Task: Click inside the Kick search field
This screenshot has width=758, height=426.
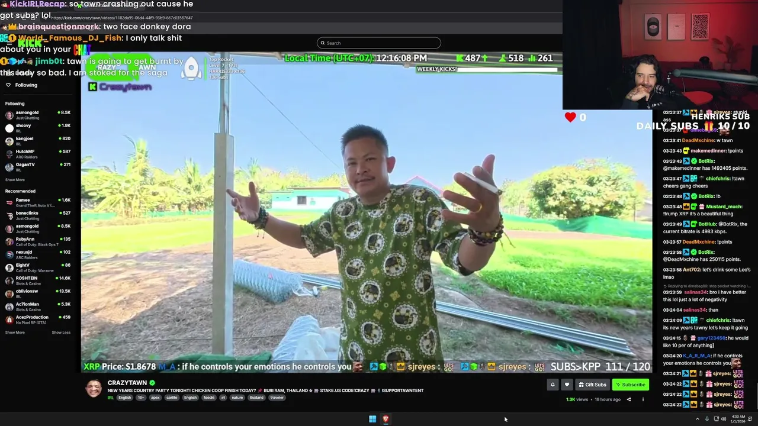Action: coord(379,43)
